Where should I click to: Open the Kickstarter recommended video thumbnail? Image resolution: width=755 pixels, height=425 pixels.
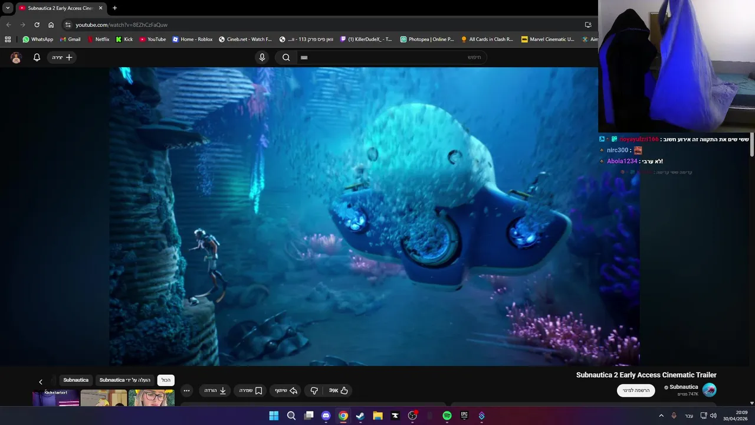pyautogui.click(x=55, y=398)
